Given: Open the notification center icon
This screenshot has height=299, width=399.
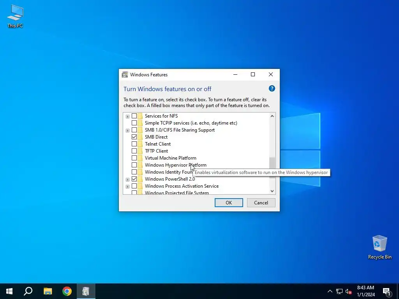Looking at the screenshot, I should [x=387, y=291].
